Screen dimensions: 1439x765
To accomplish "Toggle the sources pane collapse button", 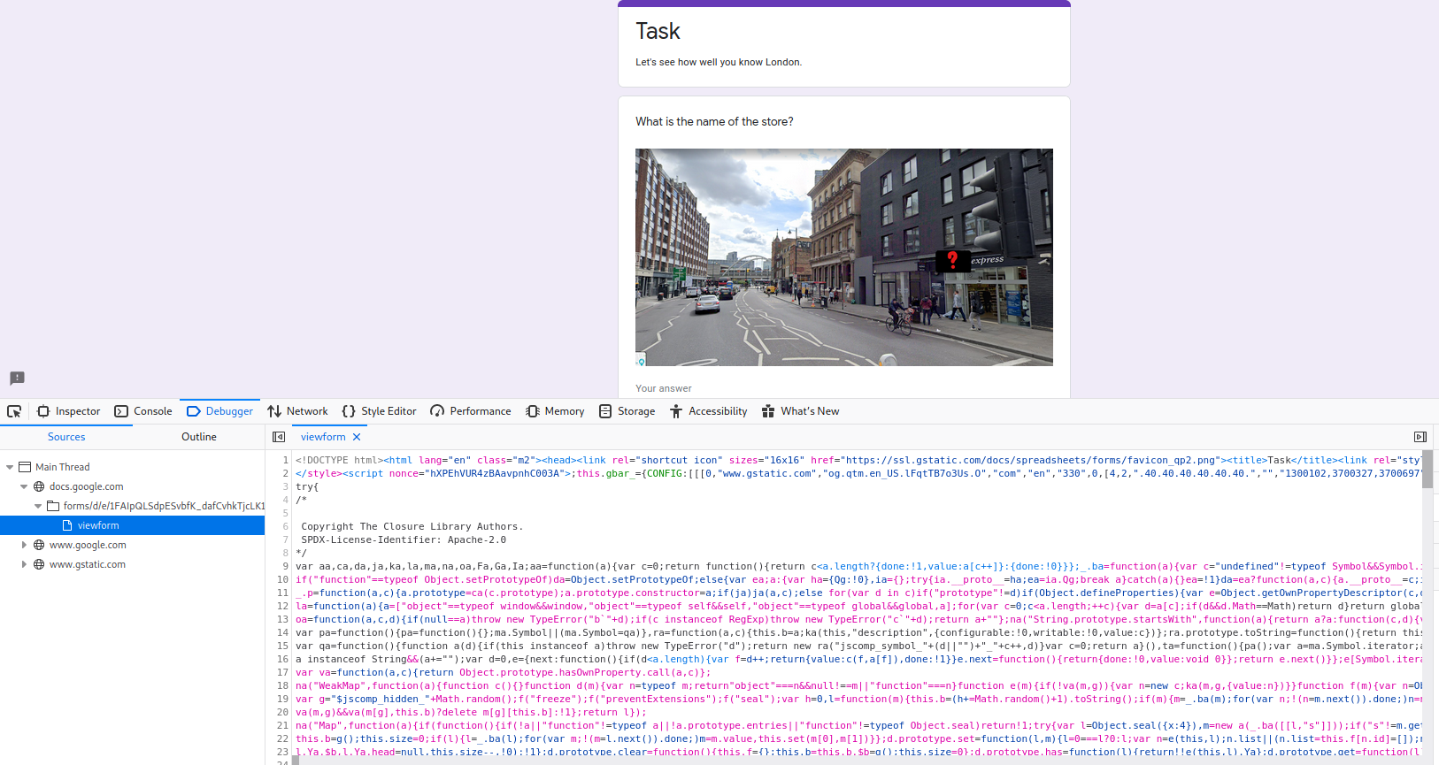I will [x=279, y=437].
